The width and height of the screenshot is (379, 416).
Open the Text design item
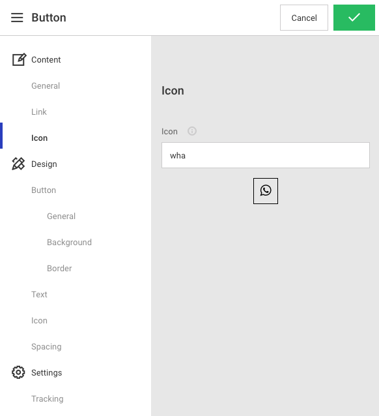point(39,294)
